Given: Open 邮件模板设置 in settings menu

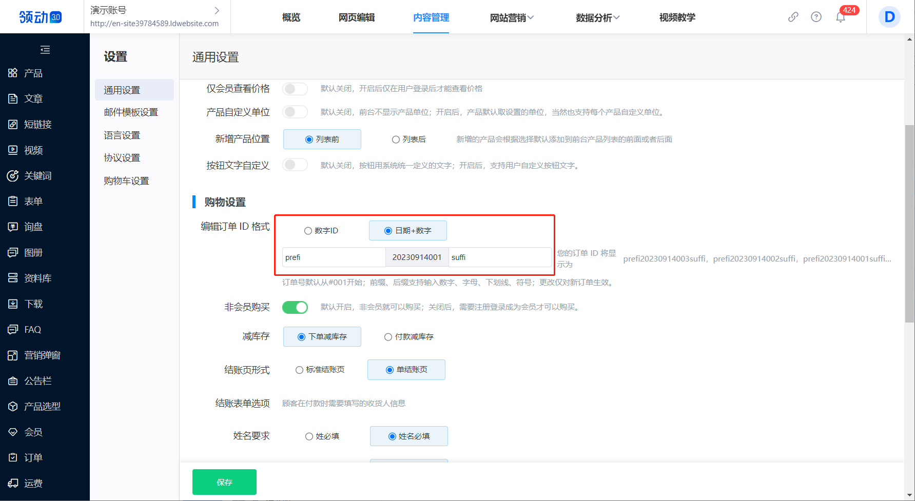Looking at the screenshot, I should pos(131,112).
